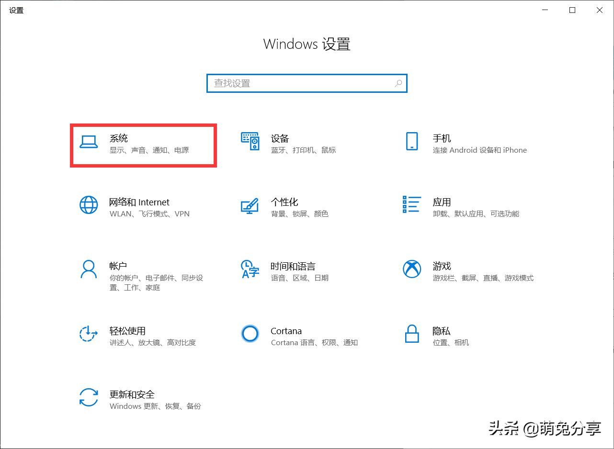Screen dimensions: 614x449
Task: Open 隐私 settings via its text label
Action: pyautogui.click(x=442, y=331)
